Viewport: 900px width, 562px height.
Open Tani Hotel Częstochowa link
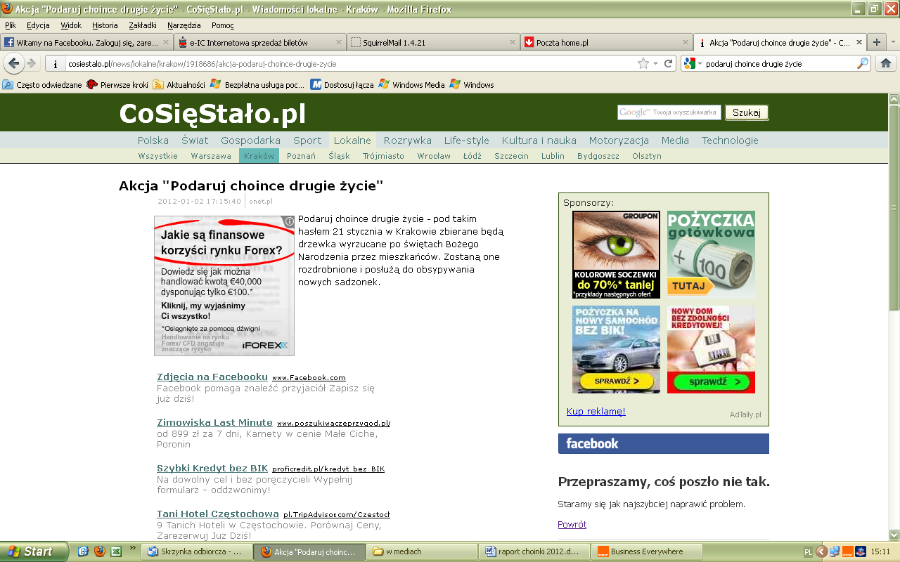(218, 514)
